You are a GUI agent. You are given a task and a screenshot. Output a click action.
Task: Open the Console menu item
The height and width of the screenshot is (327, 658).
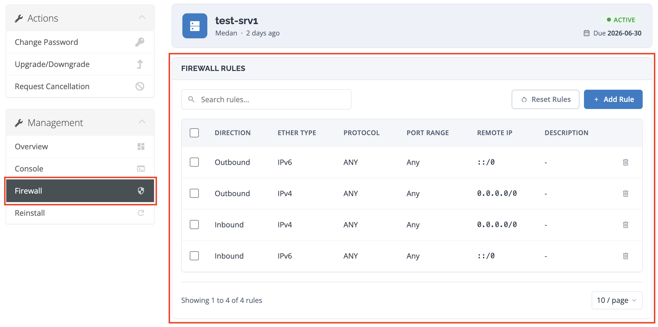[80, 169]
